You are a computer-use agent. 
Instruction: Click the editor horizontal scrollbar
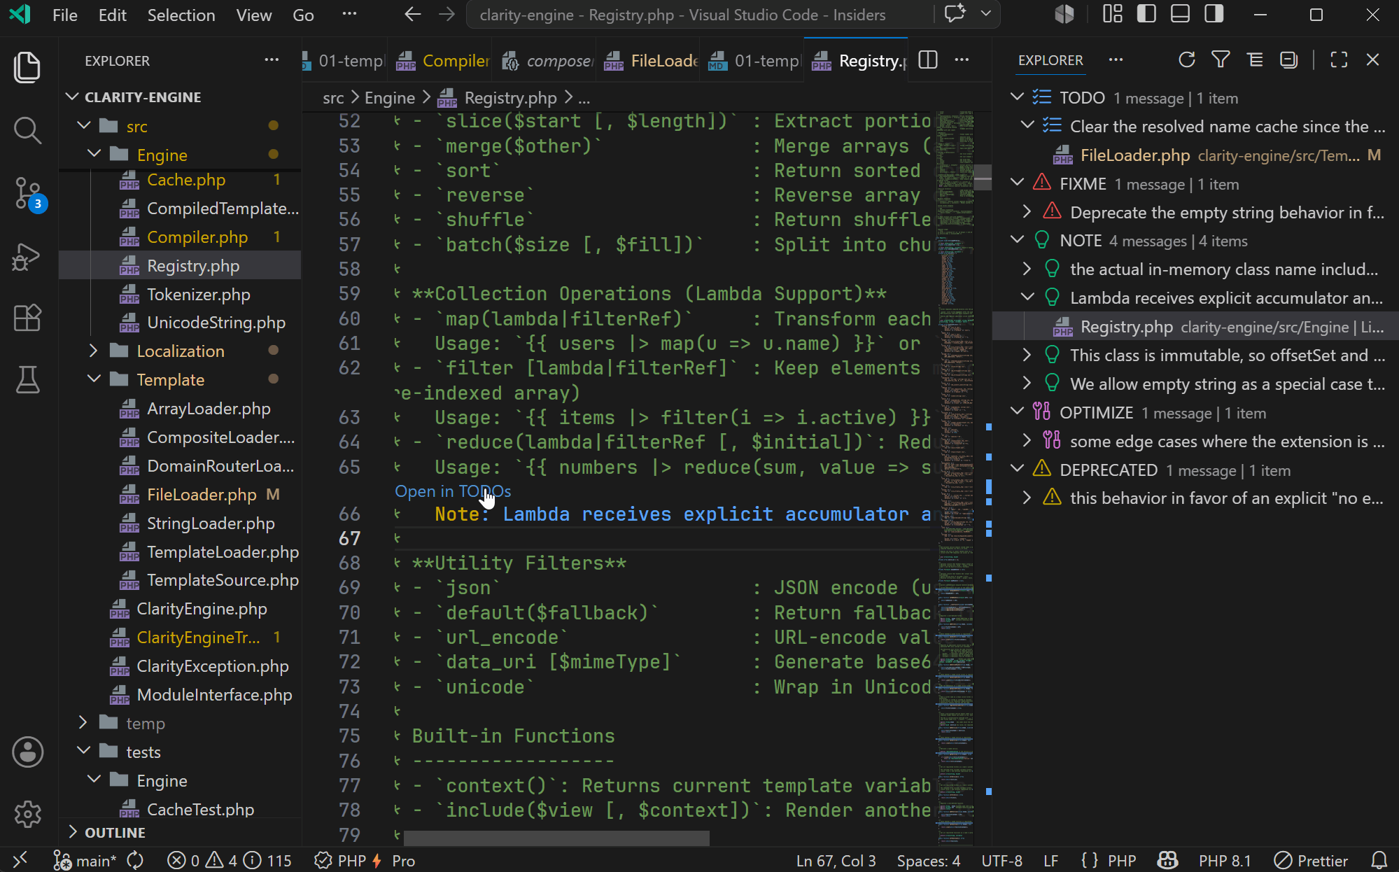[556, 838]
